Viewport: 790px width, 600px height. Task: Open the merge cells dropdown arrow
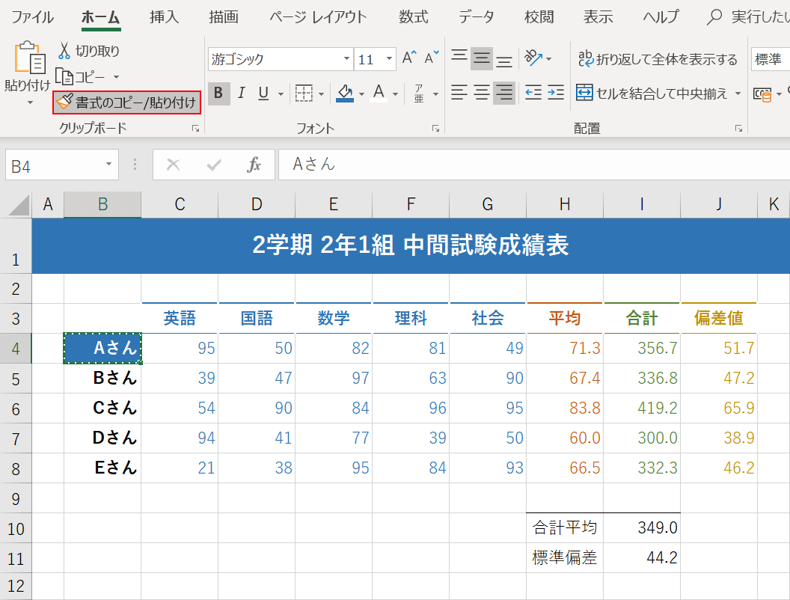738,94
